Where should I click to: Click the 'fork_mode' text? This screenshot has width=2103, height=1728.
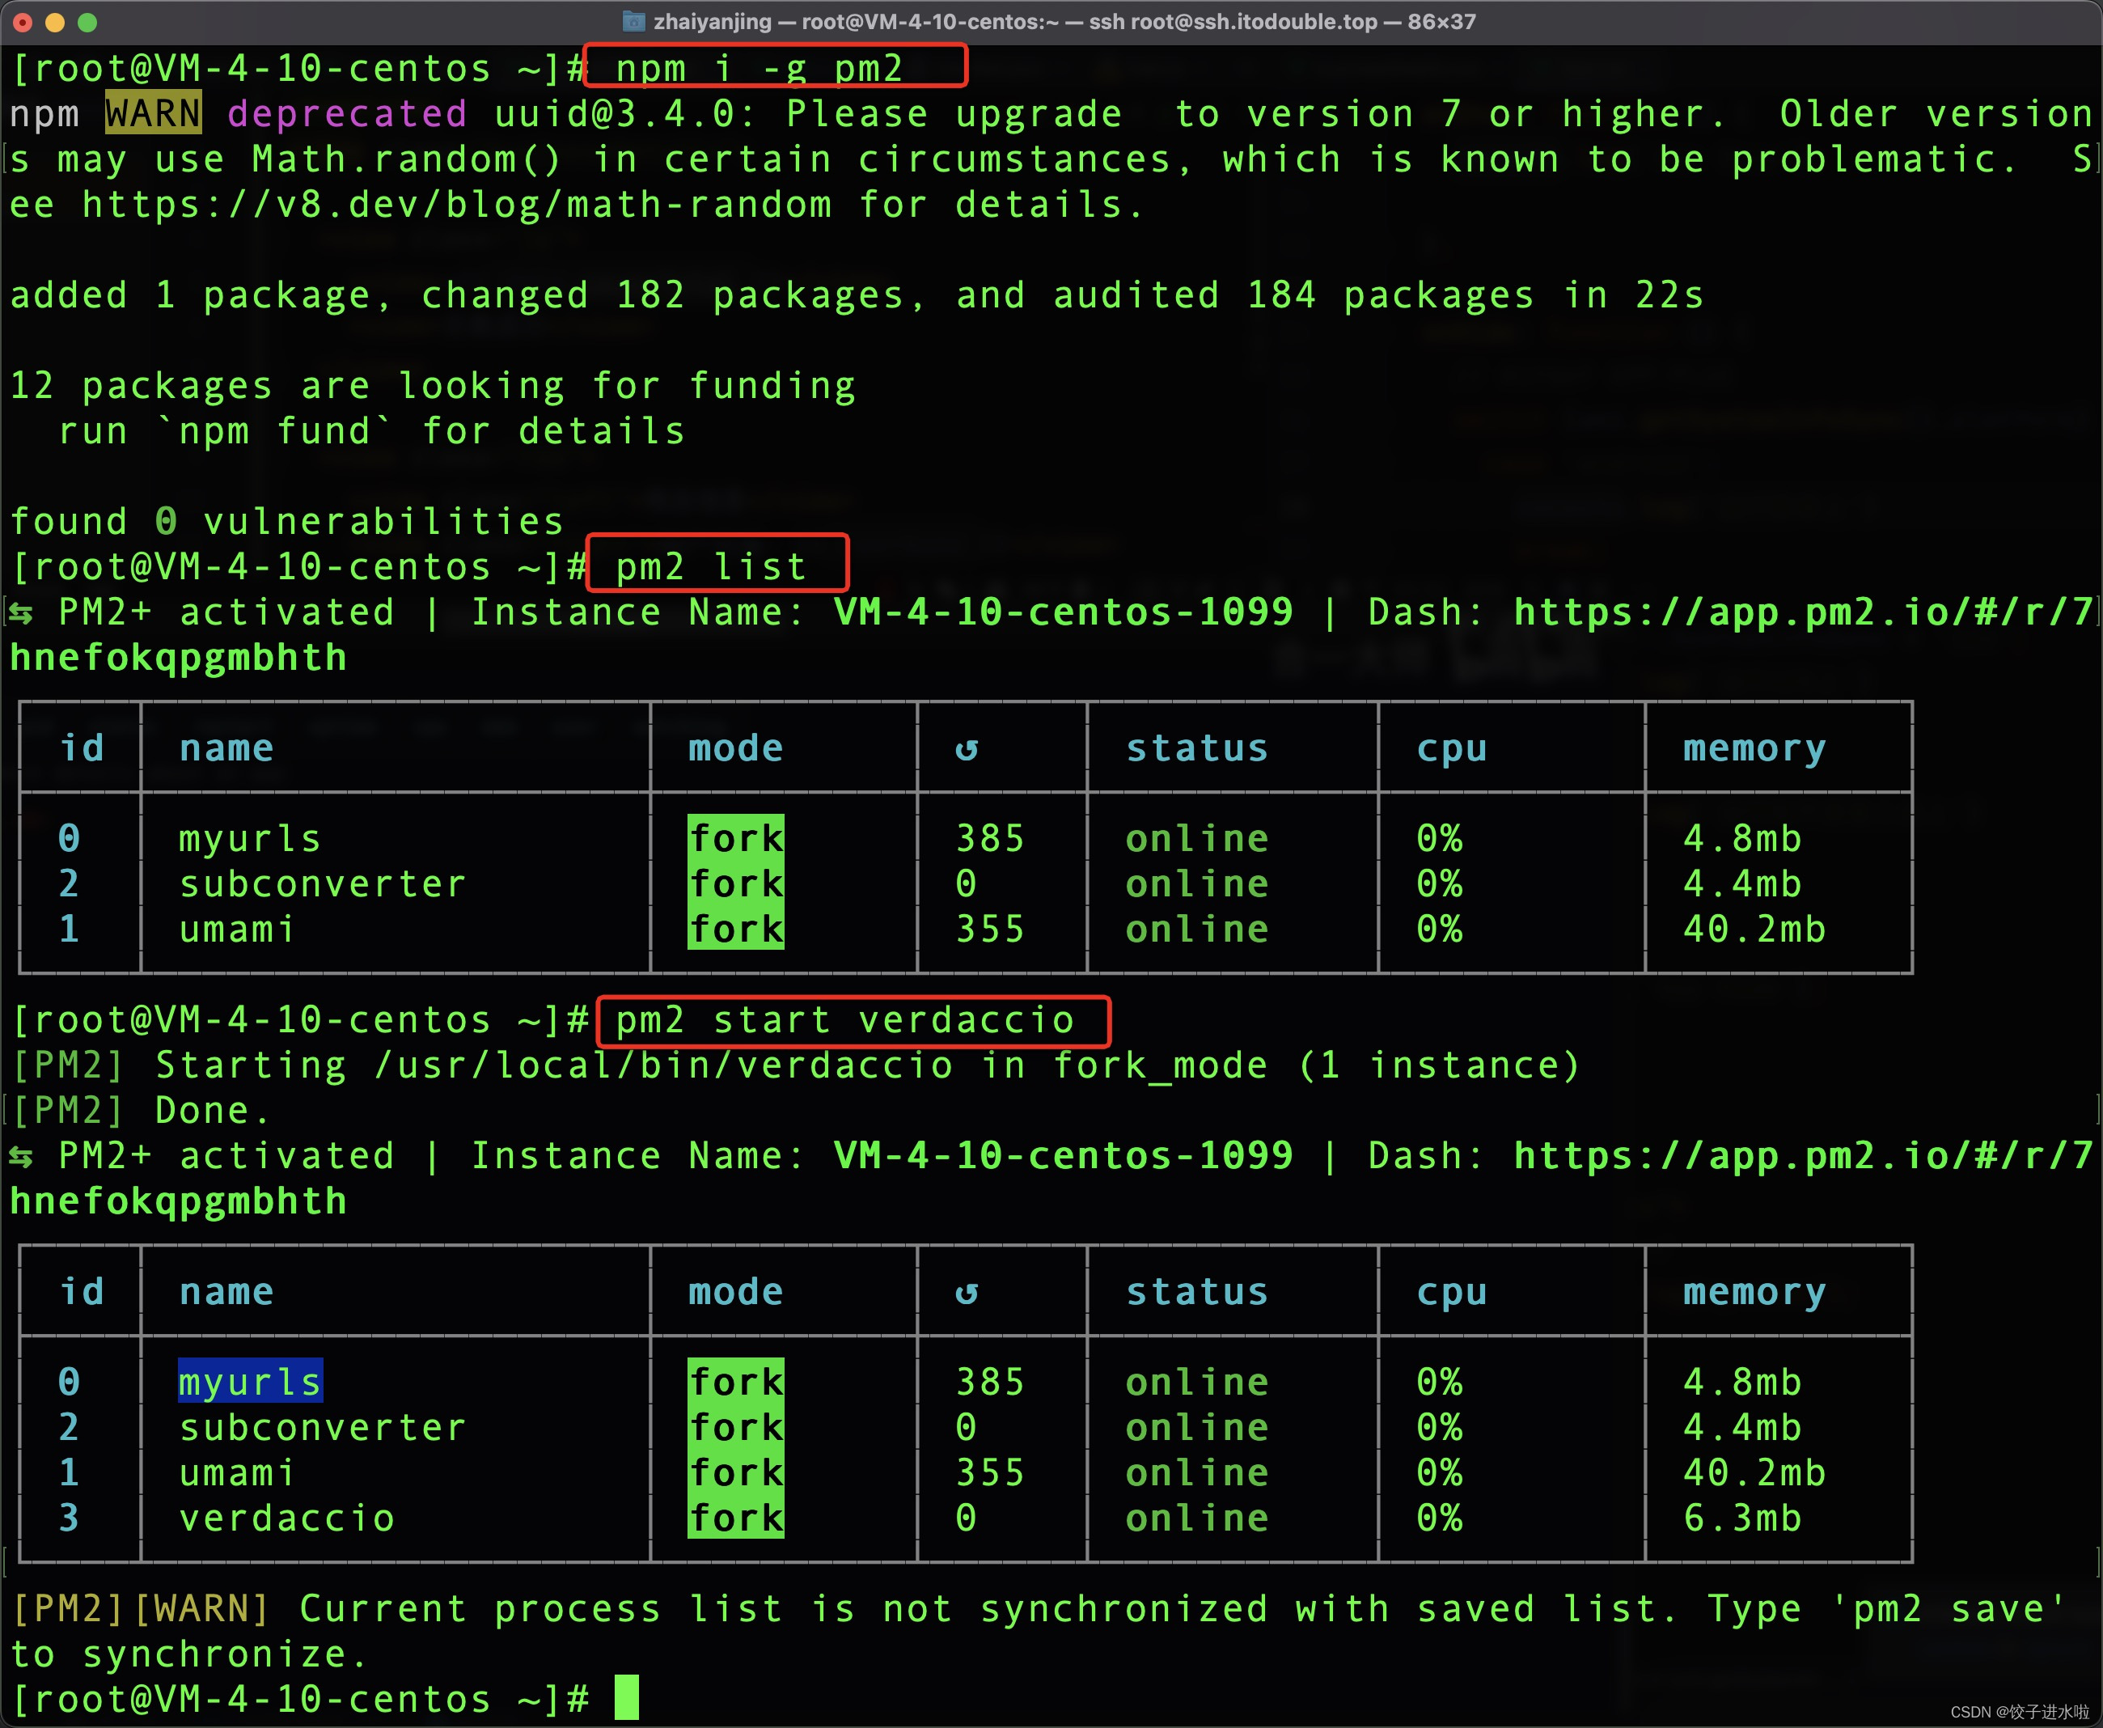coord(1161,1065)
